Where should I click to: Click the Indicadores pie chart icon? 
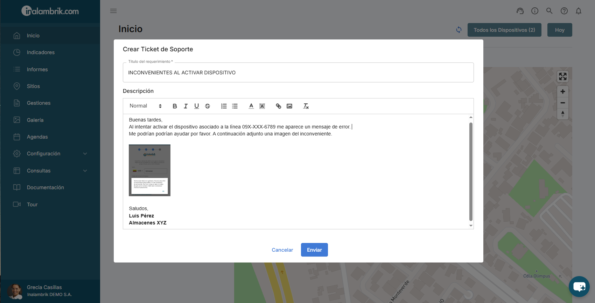[17, 52]
